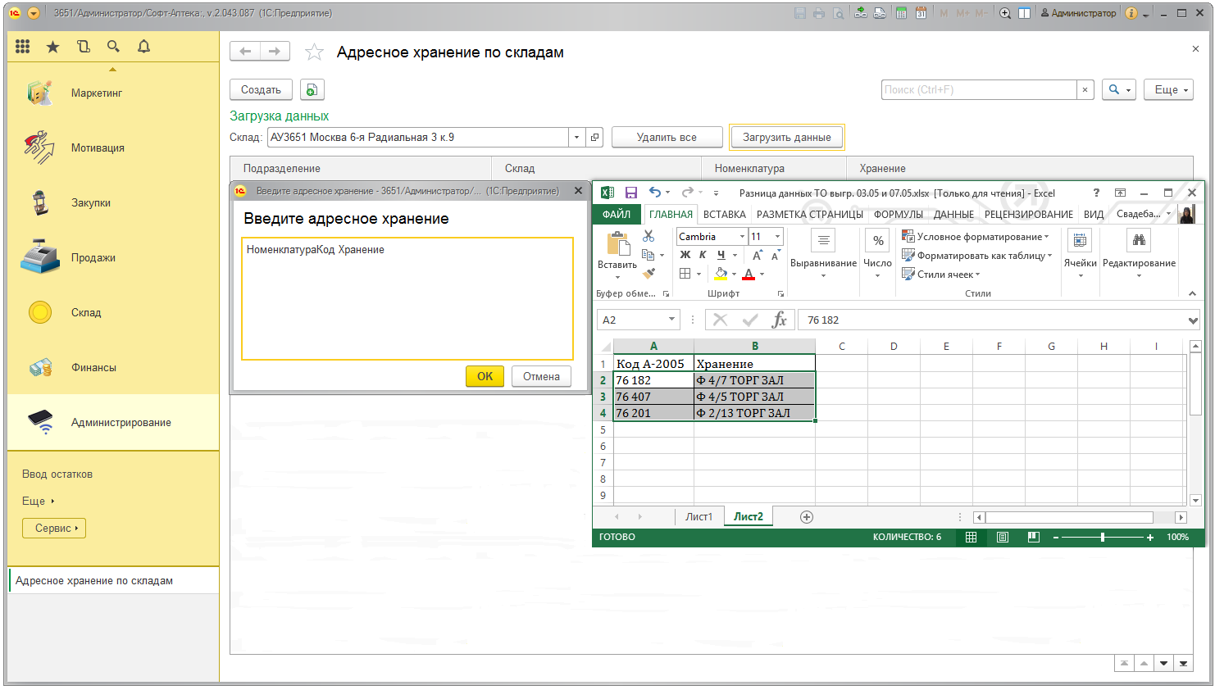Open the Cambria font name dropdown

coord(742,237)
